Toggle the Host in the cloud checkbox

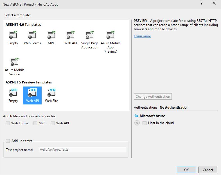tap(145, 123)
